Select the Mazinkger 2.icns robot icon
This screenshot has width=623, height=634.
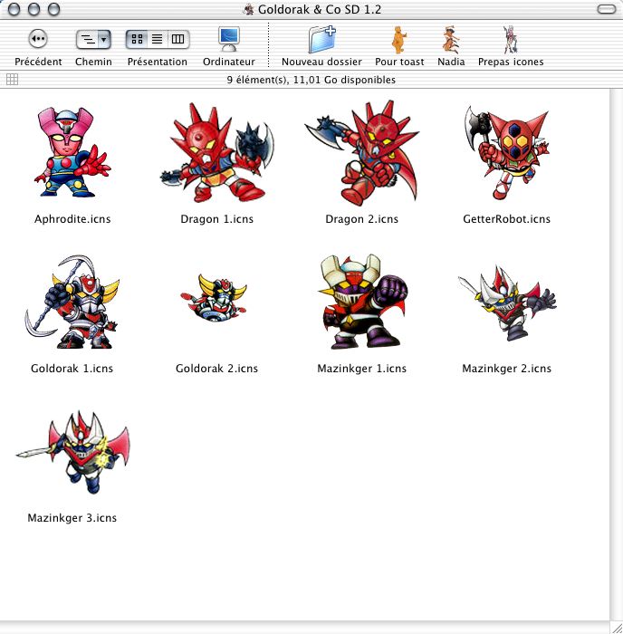coord(507,303)
